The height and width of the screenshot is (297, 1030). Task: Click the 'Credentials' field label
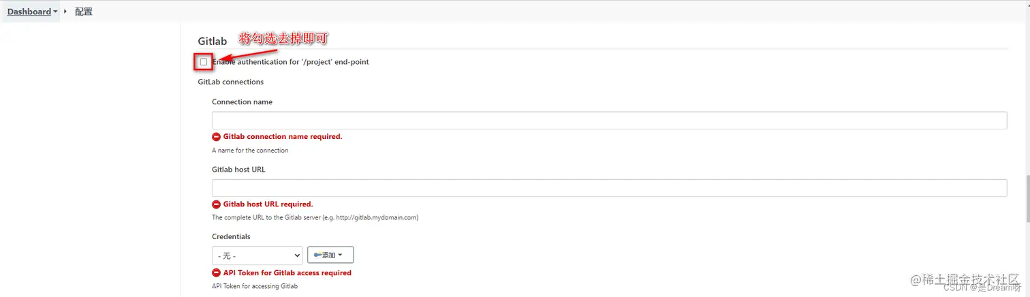[x=231, y=237]
